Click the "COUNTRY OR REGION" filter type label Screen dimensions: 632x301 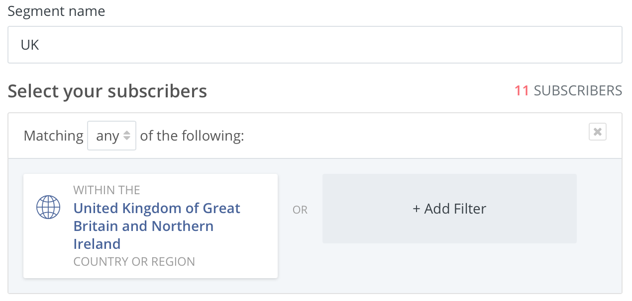[134, 262]
